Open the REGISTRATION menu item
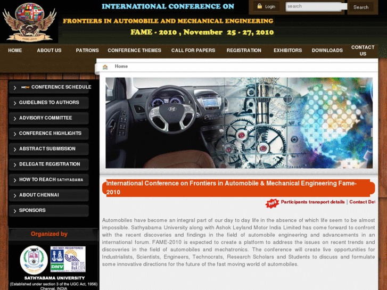Viewport: 387px width, 290px height. pos(244,51)
